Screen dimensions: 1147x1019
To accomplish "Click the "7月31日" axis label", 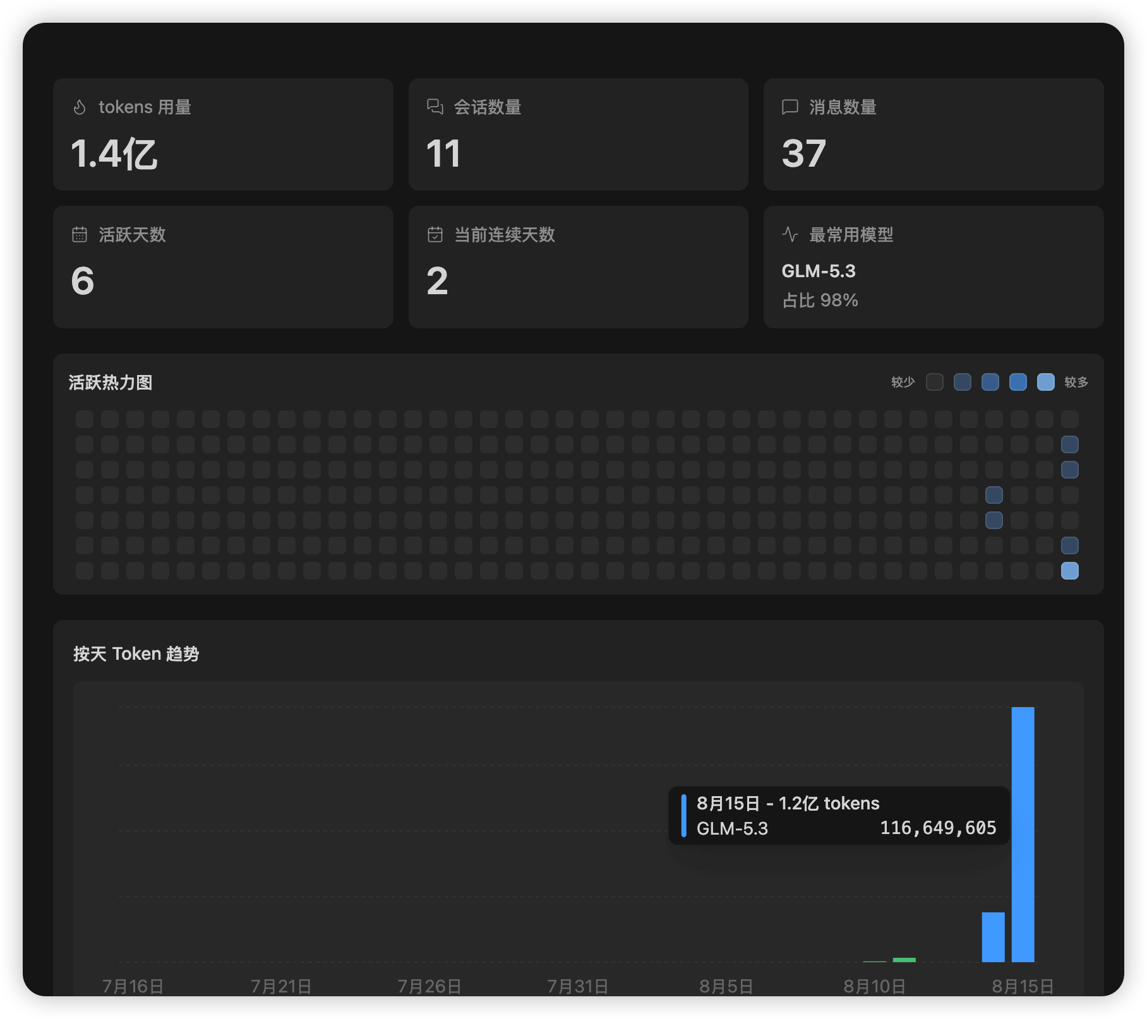I will pyautogui.click(x=578, y=986).
